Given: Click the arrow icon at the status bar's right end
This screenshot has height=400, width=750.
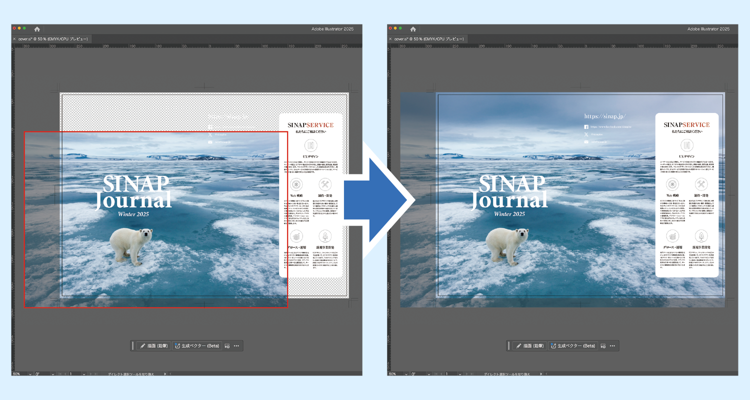Looking at the screenshot, I should coord(165,373).
